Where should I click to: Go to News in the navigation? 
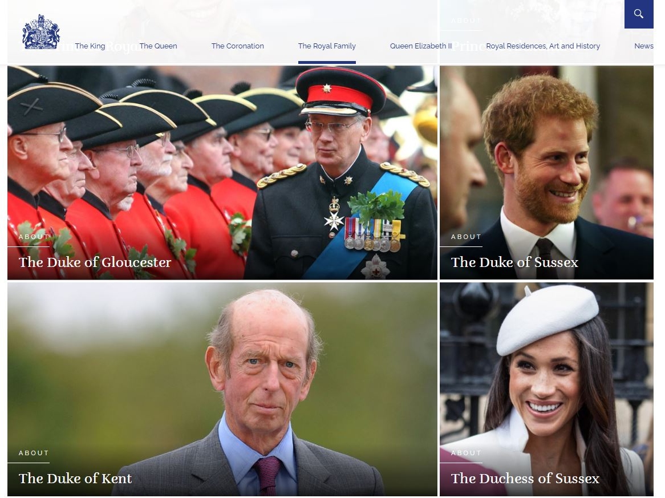tap(644, 46)
